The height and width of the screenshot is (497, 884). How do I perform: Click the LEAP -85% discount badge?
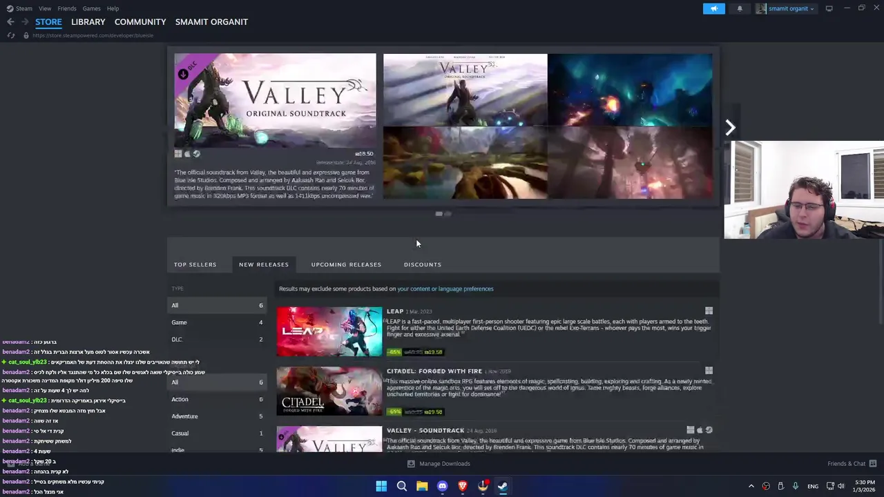click(394, 352)
